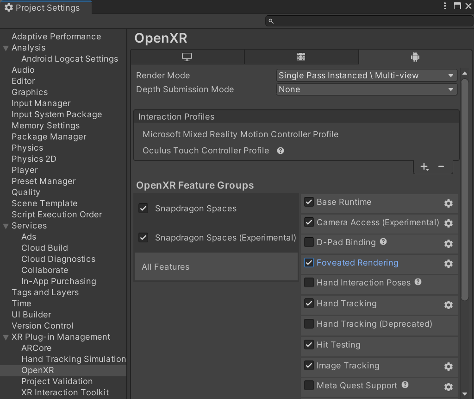Select Input System Package settings
Image resolution: width=474 pixels, height=399 pixels.
point(57,114)
